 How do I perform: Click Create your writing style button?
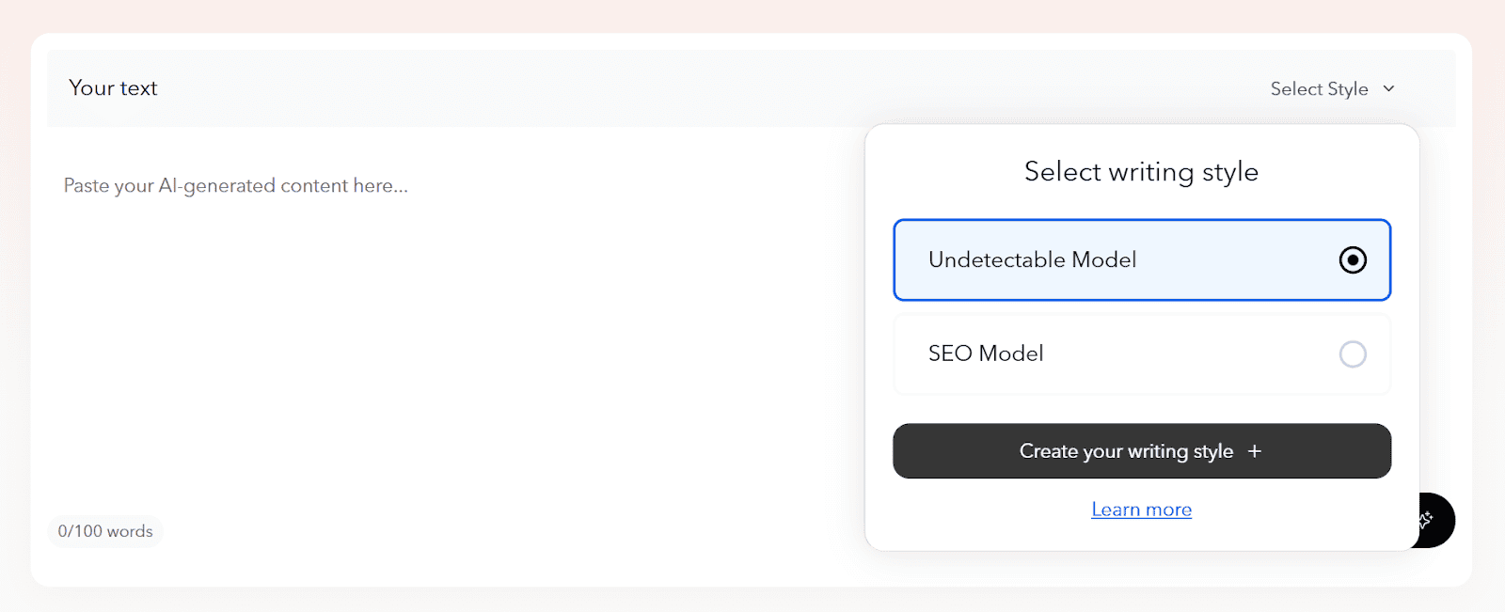[1142, 451]
